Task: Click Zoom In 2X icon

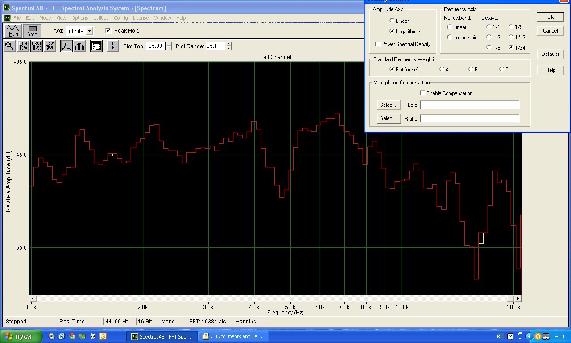Action: [23, 46]
